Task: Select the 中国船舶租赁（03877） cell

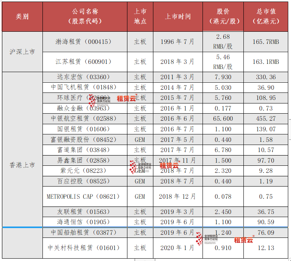Action: click(x=85, y=232)
